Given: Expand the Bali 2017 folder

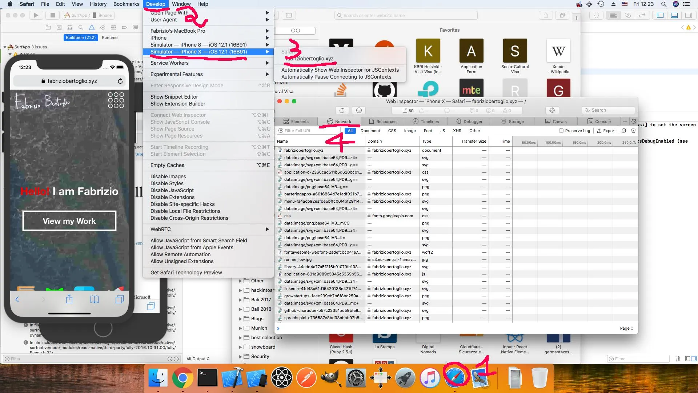Looking at the screenshot, I should [x=240, y=300].
